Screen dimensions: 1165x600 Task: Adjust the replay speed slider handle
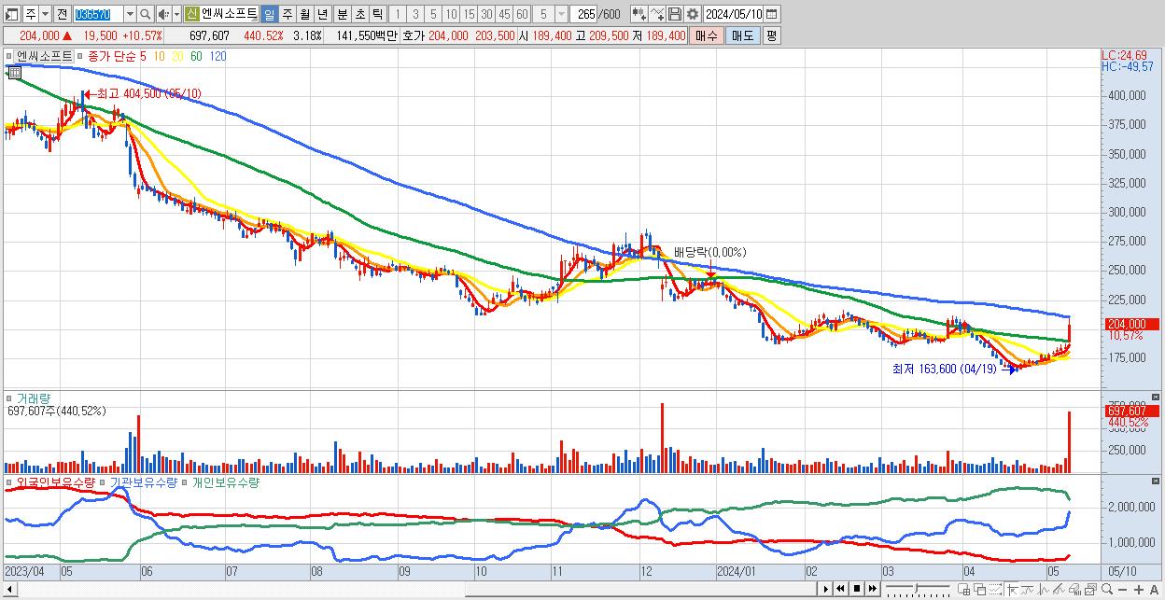click(916, 589)
